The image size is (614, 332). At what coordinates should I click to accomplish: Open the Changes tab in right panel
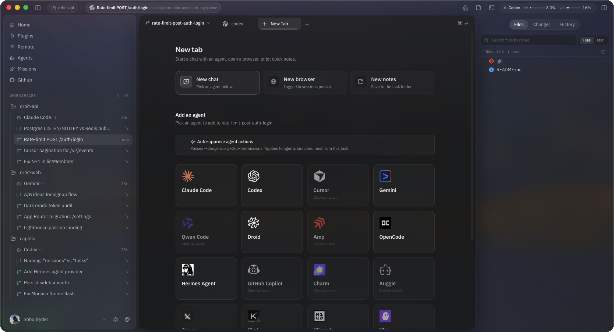tap(542, 25)
